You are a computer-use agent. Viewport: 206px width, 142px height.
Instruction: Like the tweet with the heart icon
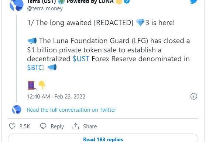pyautogui.click(x=12, y=127)
